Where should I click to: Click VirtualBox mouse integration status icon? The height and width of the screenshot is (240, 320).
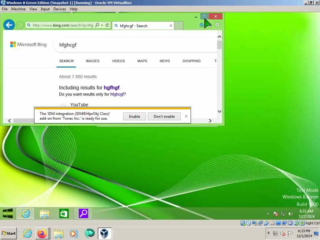coord(296,223)
